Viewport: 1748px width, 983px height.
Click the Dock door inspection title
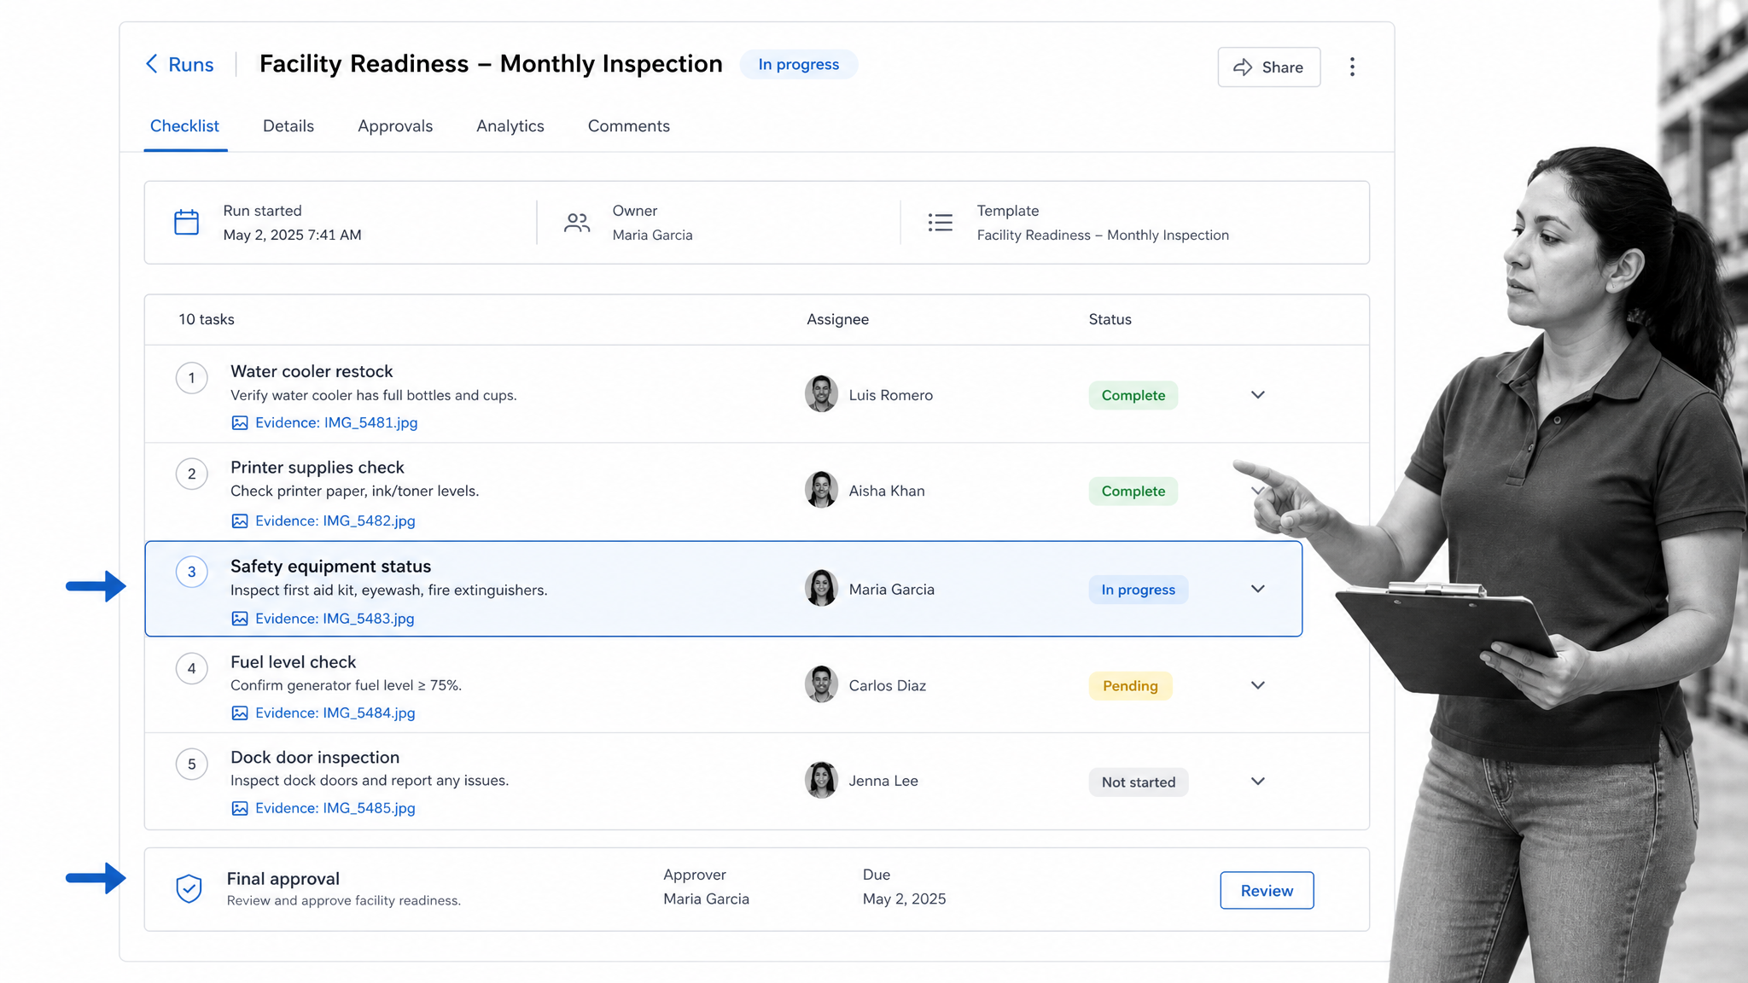pyautogui.click(x=315, y=758)
